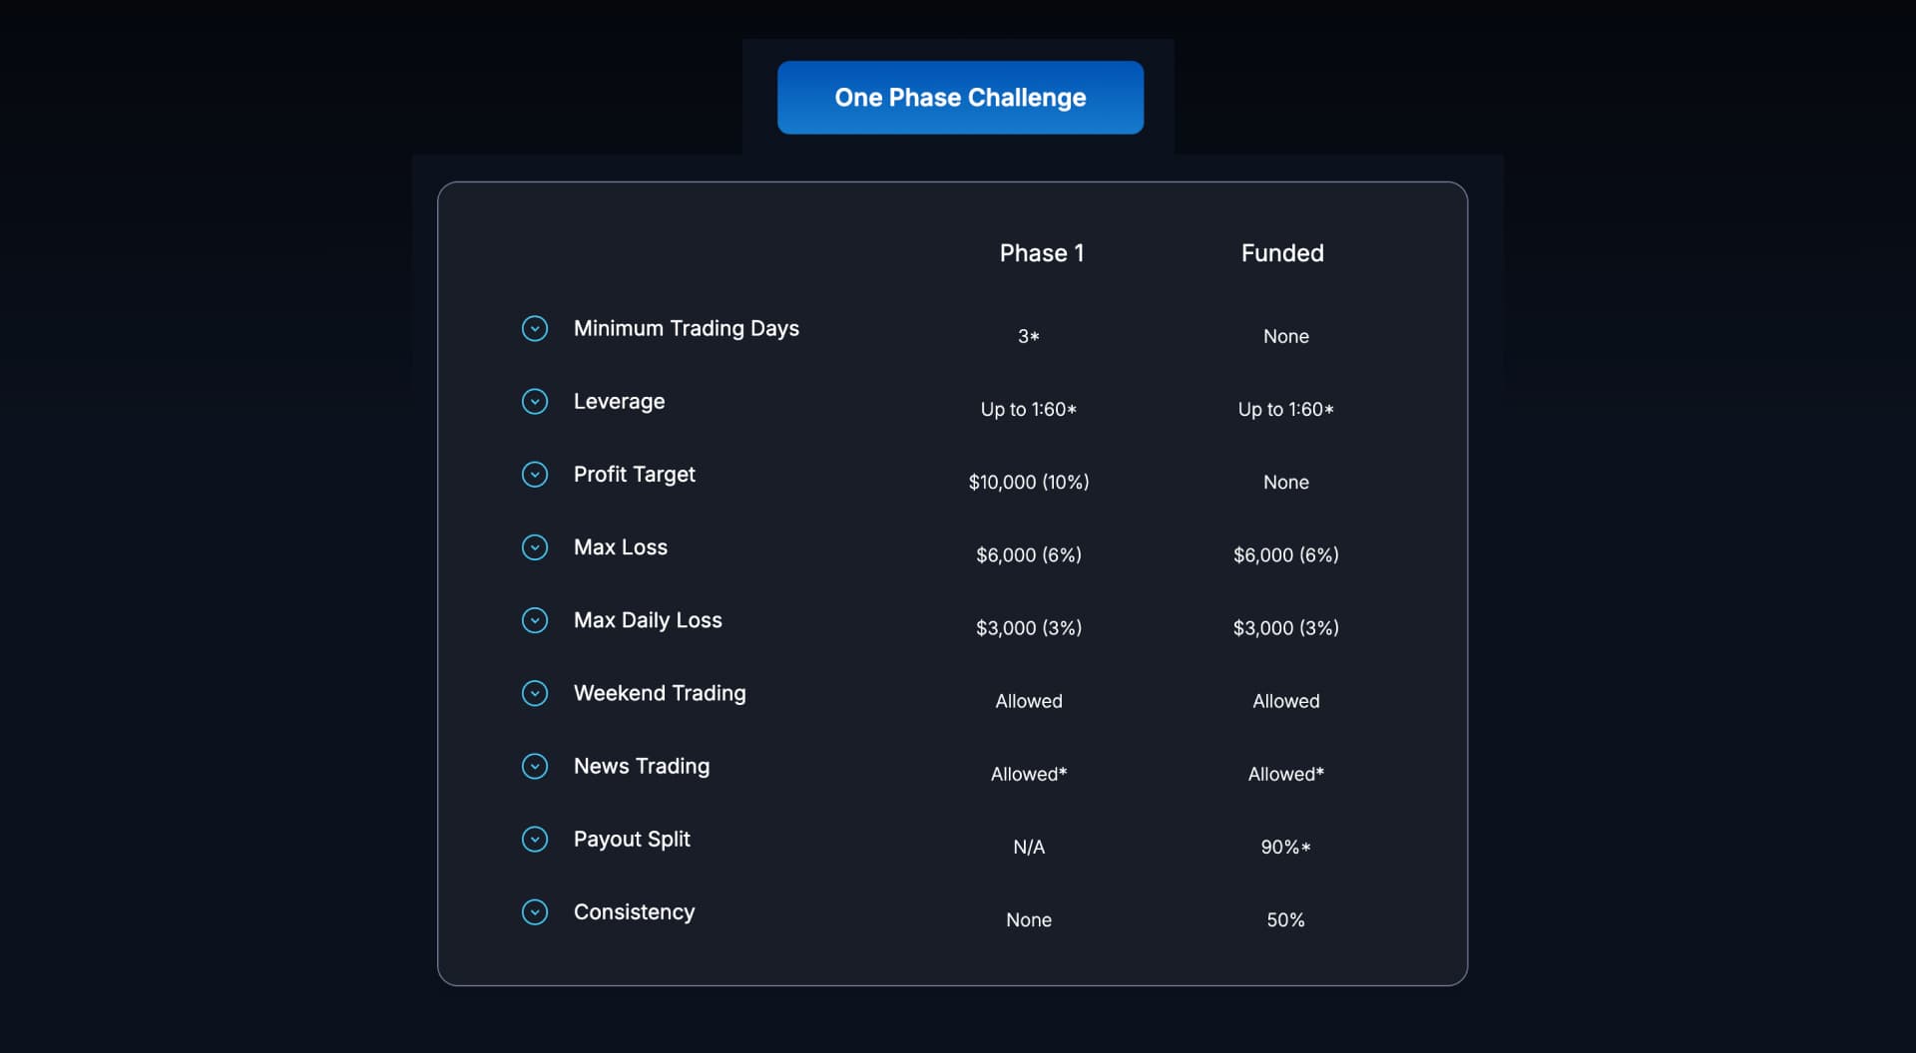Open the Consistency chevron icon
The width and height of the screenshot is (1916, 1053).
coord(535,911)
